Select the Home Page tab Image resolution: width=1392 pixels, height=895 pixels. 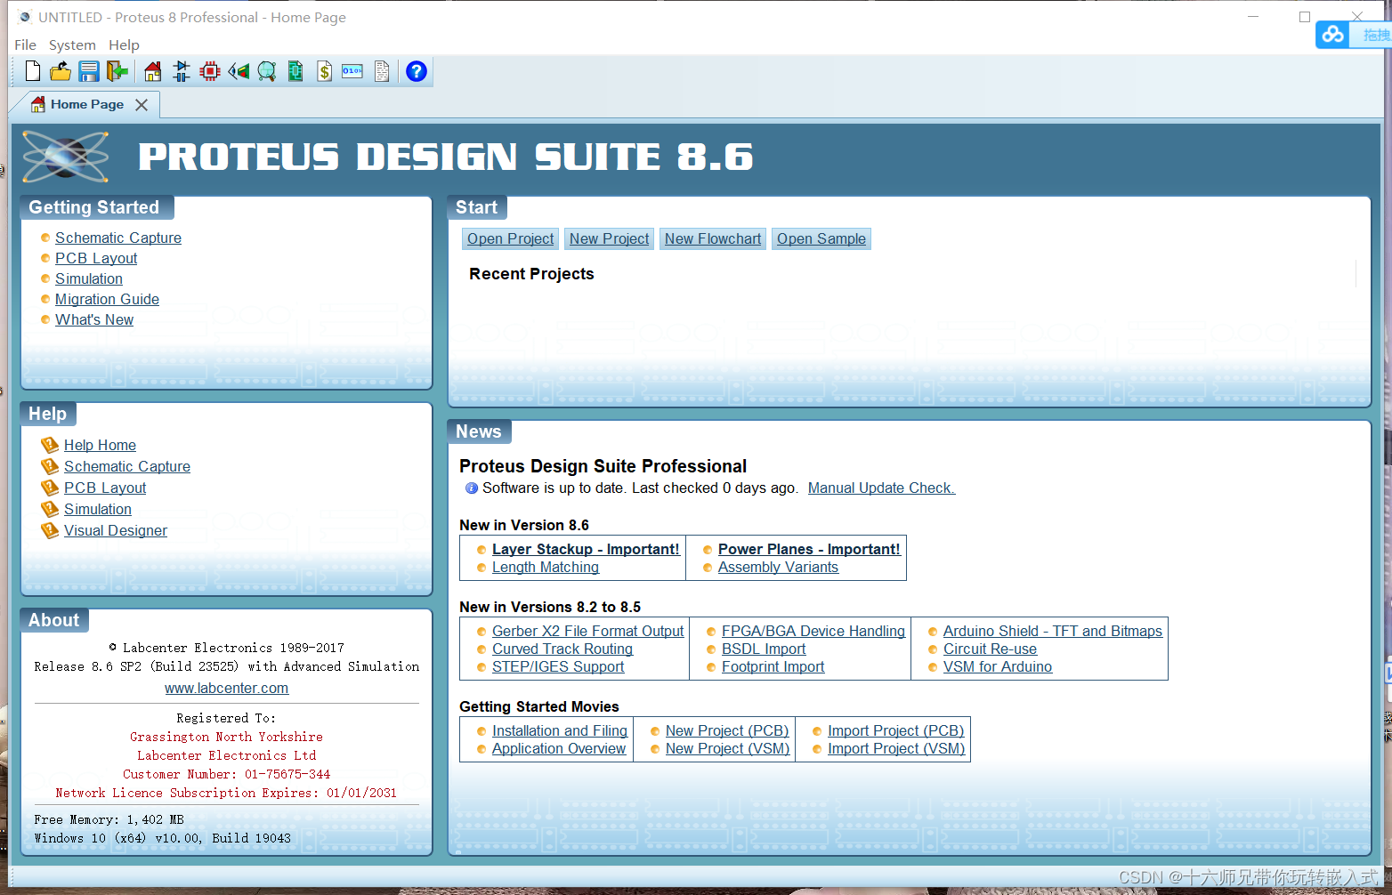pyautogui.click(x=86, y=104)
